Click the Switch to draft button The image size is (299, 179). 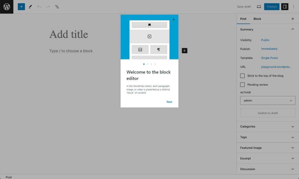click(268, 113)
